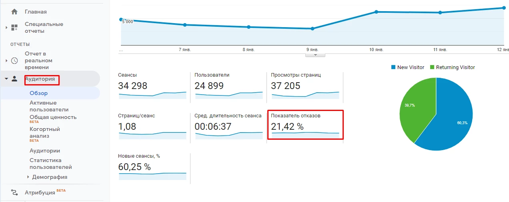
Task: Click the 24 899 users value
Action: [x=209, y=86]
